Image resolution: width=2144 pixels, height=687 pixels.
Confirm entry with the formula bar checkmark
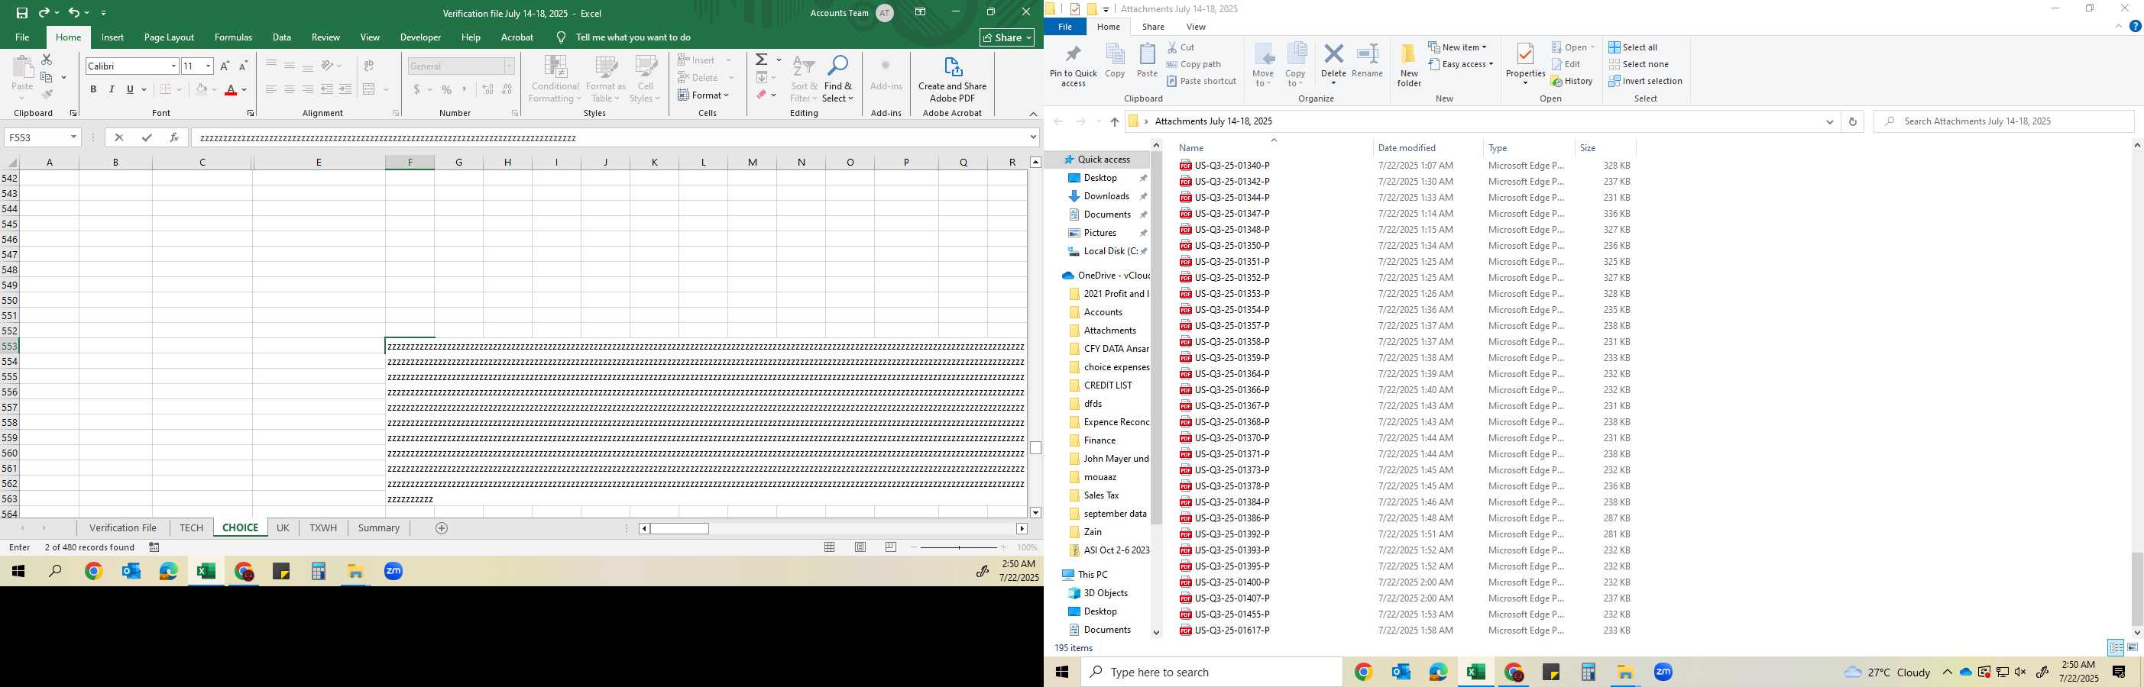coord(147,137)
